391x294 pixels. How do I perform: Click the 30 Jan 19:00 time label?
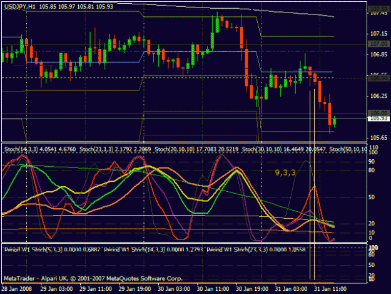click(x=252, y=289)
